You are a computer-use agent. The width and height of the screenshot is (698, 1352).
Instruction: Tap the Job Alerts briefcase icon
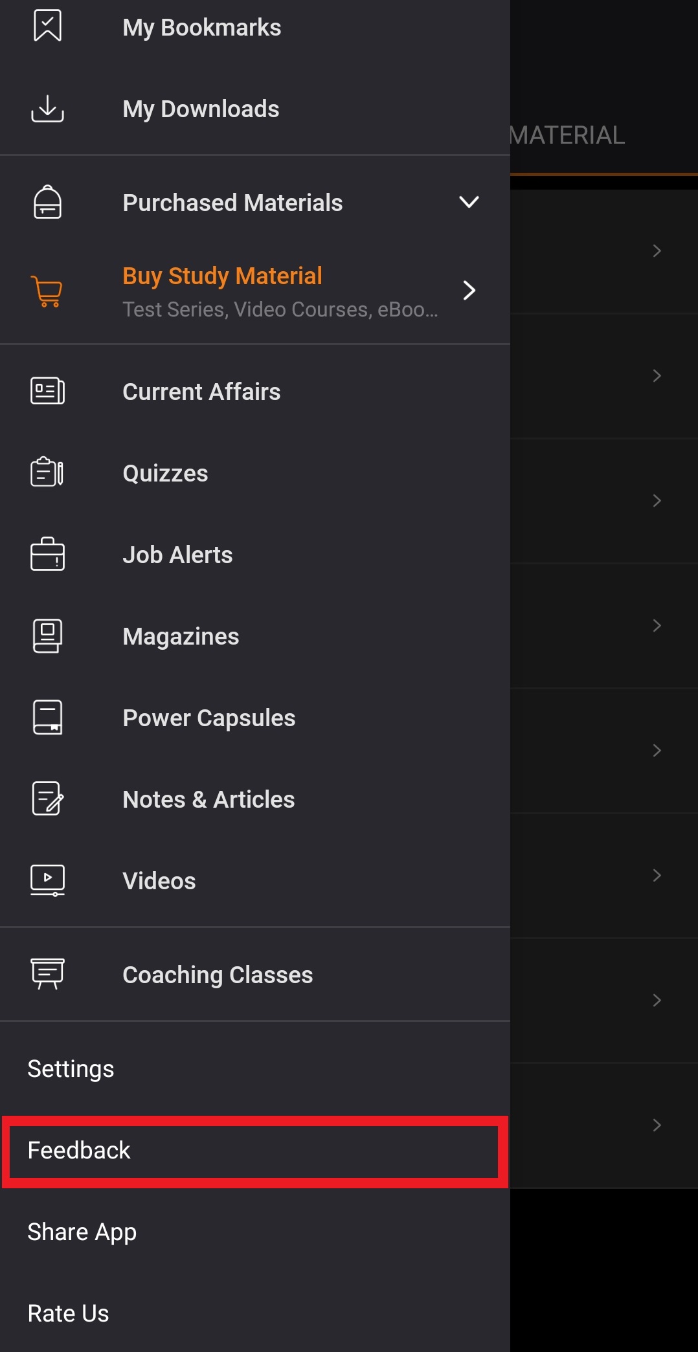47,554
